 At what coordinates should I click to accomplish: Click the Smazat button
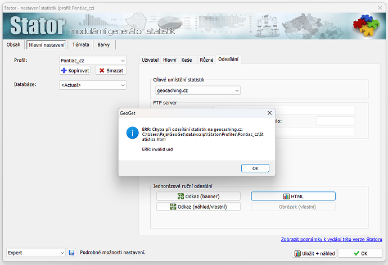click(111, 70)
